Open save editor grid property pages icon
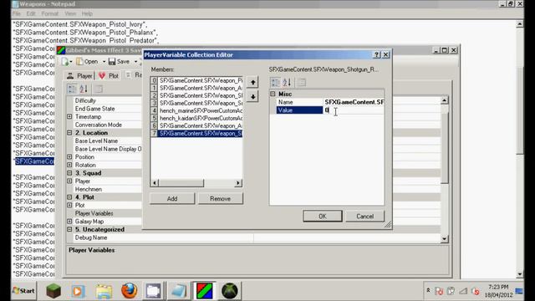The height and width of the screenshot is (301, 535). pyautogui.click(x=99, y=89)
